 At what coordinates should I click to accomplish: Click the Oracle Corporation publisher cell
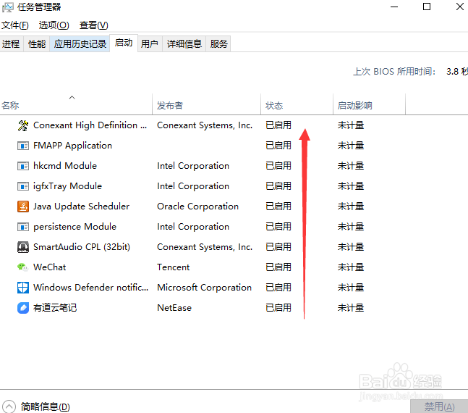pyautogui.click(x=197, y=206)
